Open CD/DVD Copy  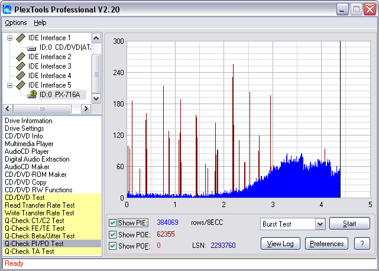pos(25,182)
